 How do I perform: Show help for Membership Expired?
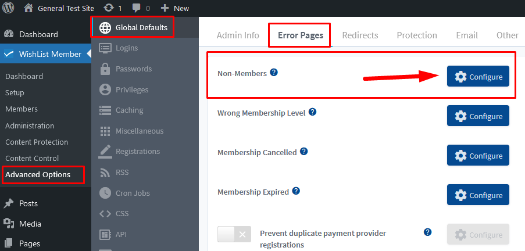296,191
